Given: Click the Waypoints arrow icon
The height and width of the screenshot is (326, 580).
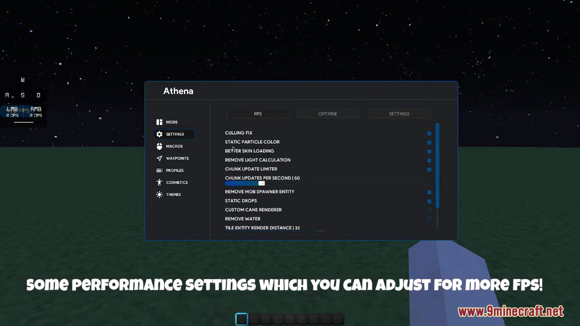Looking at the screenshot, I should (160, 158).
